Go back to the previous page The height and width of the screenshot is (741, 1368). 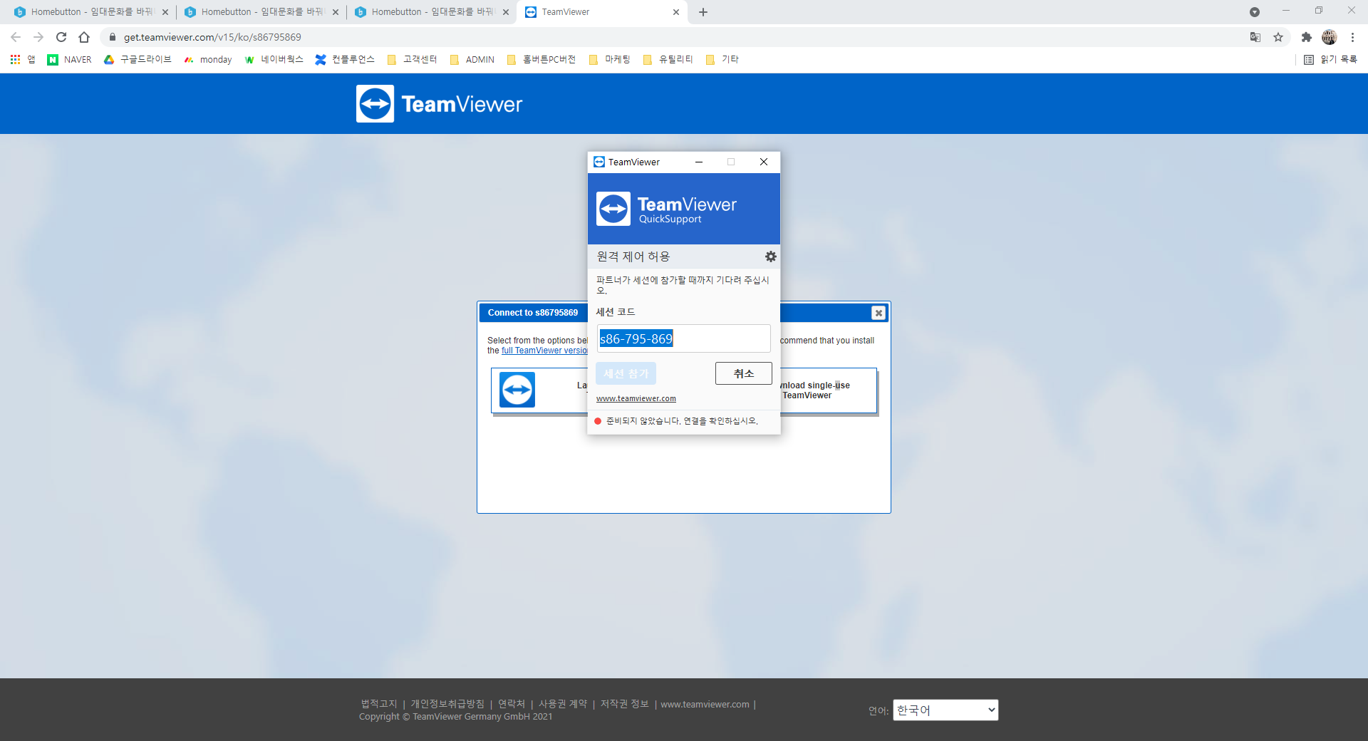click(16, 37)
